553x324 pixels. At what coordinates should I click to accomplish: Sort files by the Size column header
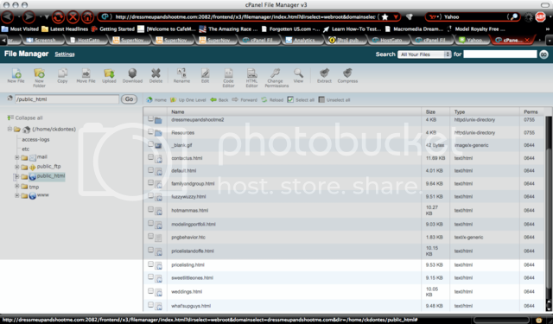coord(430,111)
